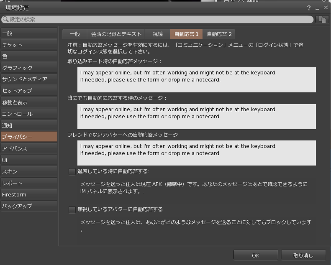This screenshot has width=331, height=265.
Task: Open the 通知 sidebar category
Action: [29, 125]
